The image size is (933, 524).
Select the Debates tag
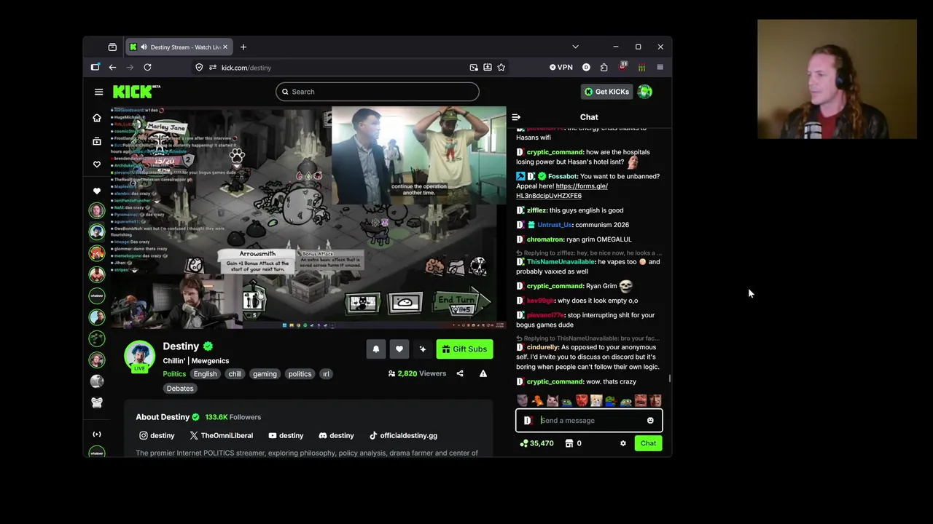click(x=180, y=389)
